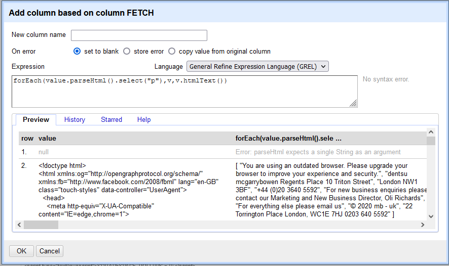Click the horizontal scroll-left arrow
Viewport: 449px width, 266px height.
point(19,225)
